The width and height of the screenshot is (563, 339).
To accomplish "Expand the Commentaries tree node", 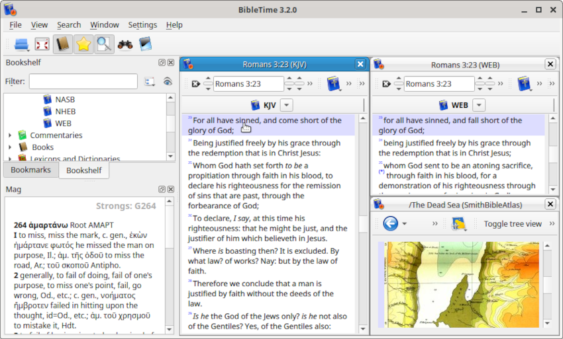I will pyautogui.click(x=10, y=135).
